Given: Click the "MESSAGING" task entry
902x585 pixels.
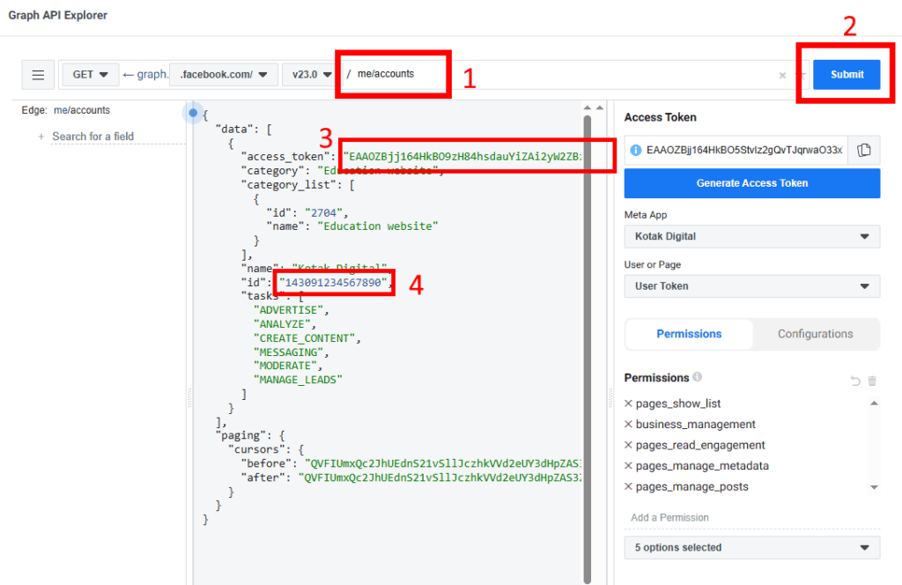Looking at the screenshot, I should point(288,352).
